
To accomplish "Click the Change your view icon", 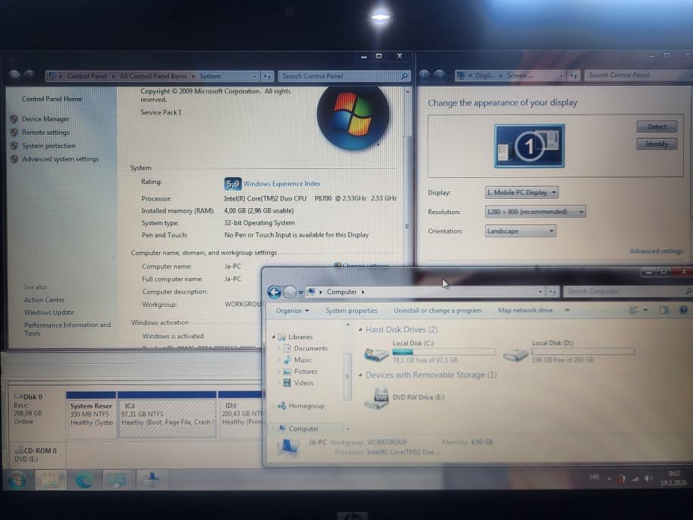I will (633, 310).
